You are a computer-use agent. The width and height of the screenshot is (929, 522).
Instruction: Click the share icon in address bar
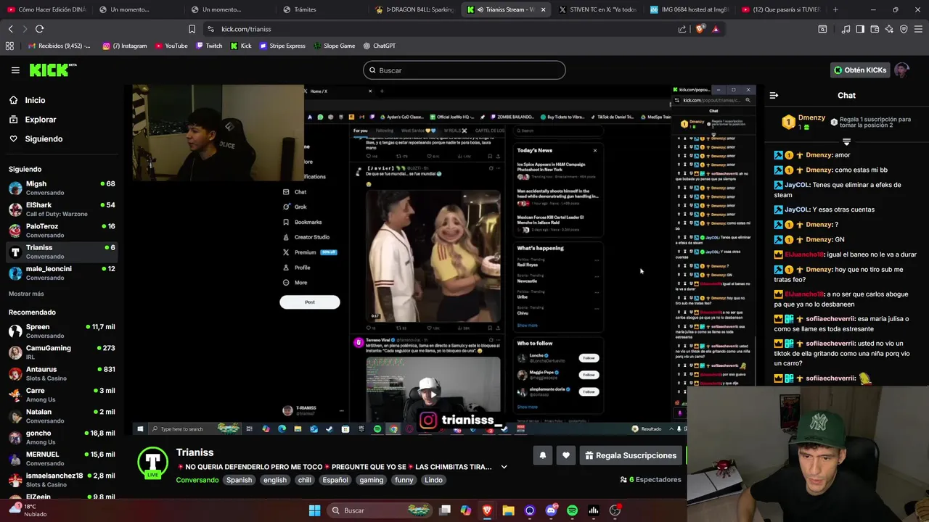pos(682,29)
